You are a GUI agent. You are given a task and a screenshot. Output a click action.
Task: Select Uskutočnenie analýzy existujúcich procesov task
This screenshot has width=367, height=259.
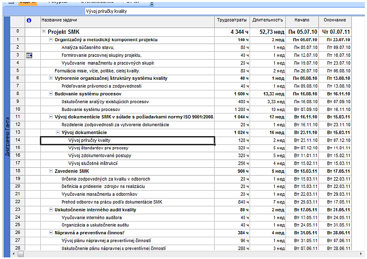[x=106, y=102]
